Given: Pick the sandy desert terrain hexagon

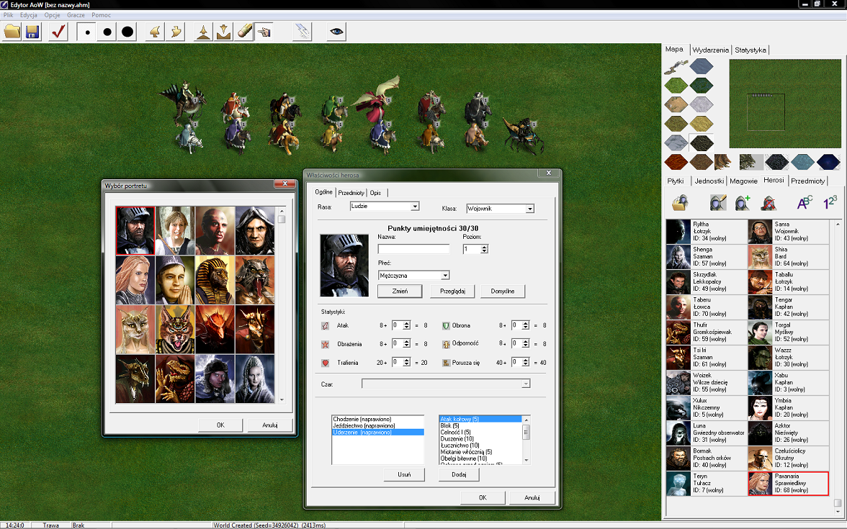Looking at the screenshot, I should point(676,104).
